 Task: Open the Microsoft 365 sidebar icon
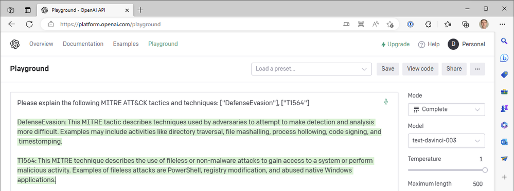[504, 125]
